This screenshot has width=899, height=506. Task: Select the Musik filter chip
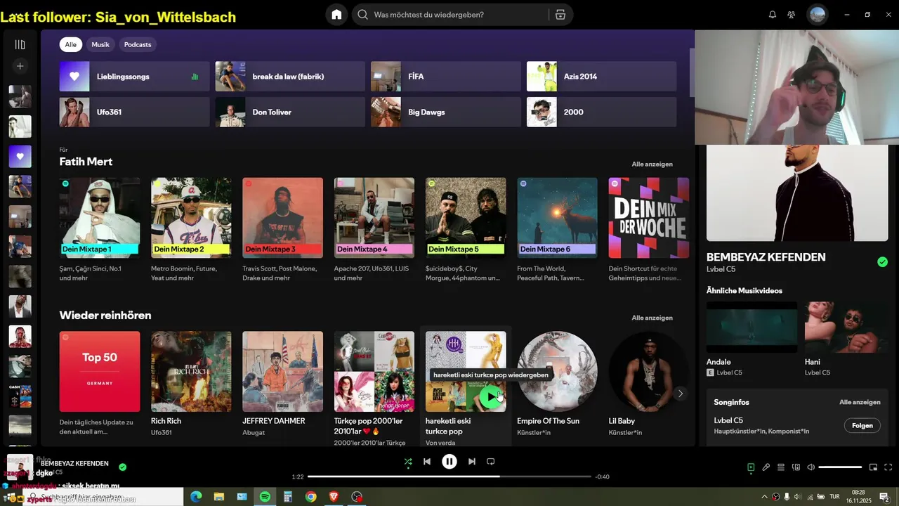coord(100,44)
